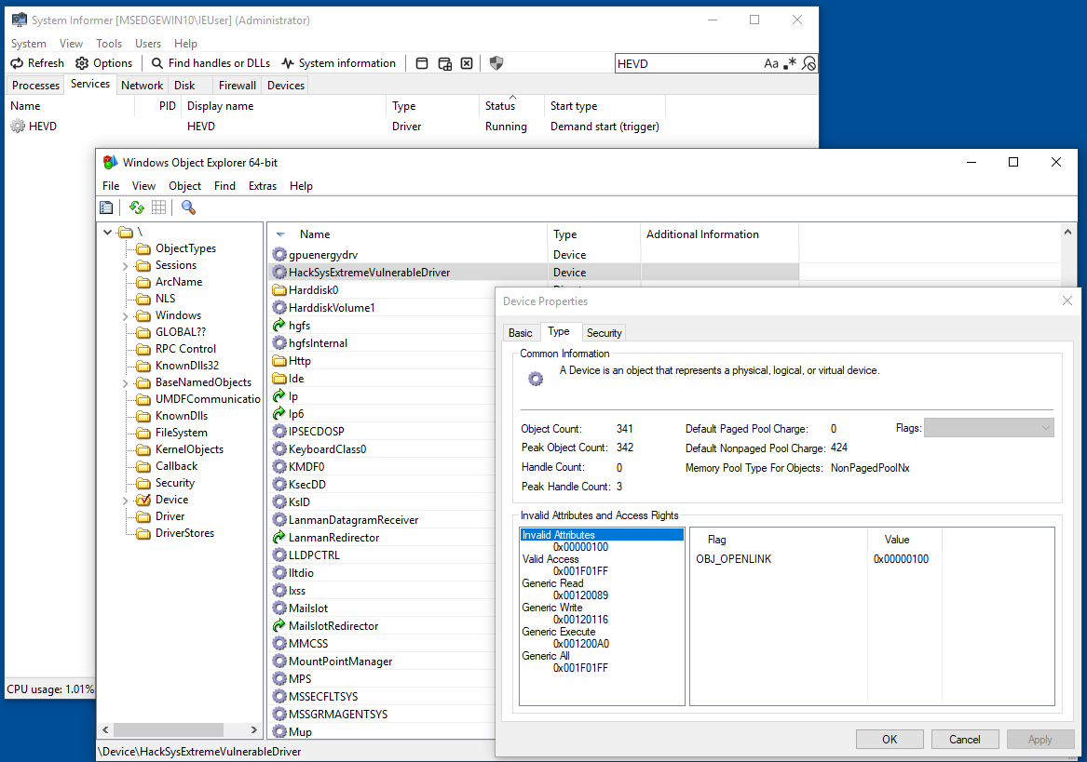Image resolution: width=1087 pixels, height=762 pixels.
Task: Click the properties icon in Object Explorer toolbar
Action: [107, 207]
